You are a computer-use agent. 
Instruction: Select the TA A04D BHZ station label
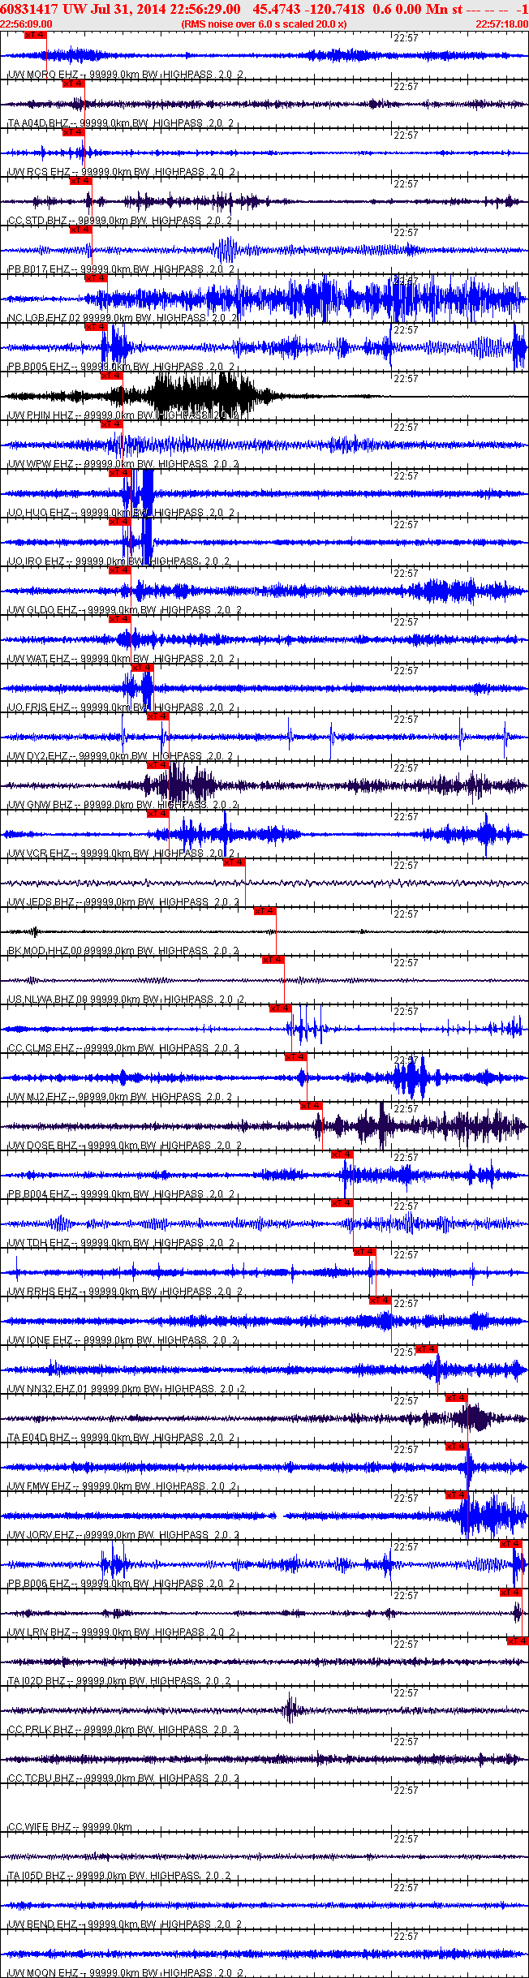[38, 123]
